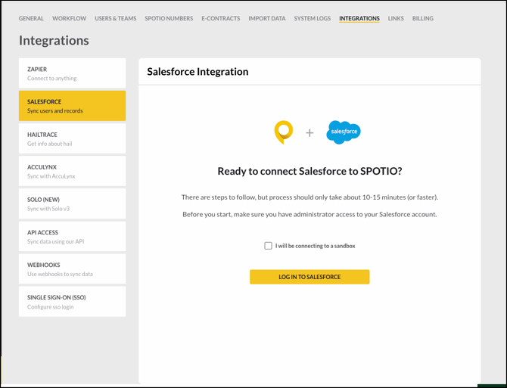Open the E-Contracts tab
Image resolution: width=507 pixels, height=388 pixels.
coord(221,18)
